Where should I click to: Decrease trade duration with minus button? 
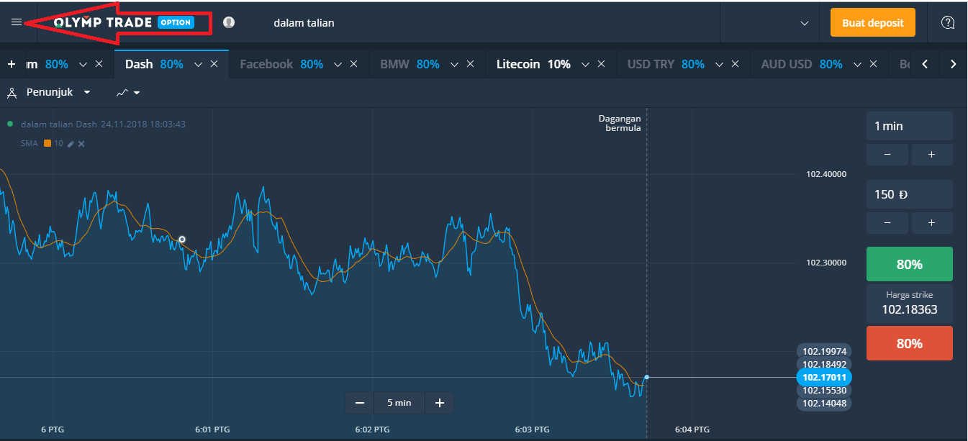click(886, 154)
